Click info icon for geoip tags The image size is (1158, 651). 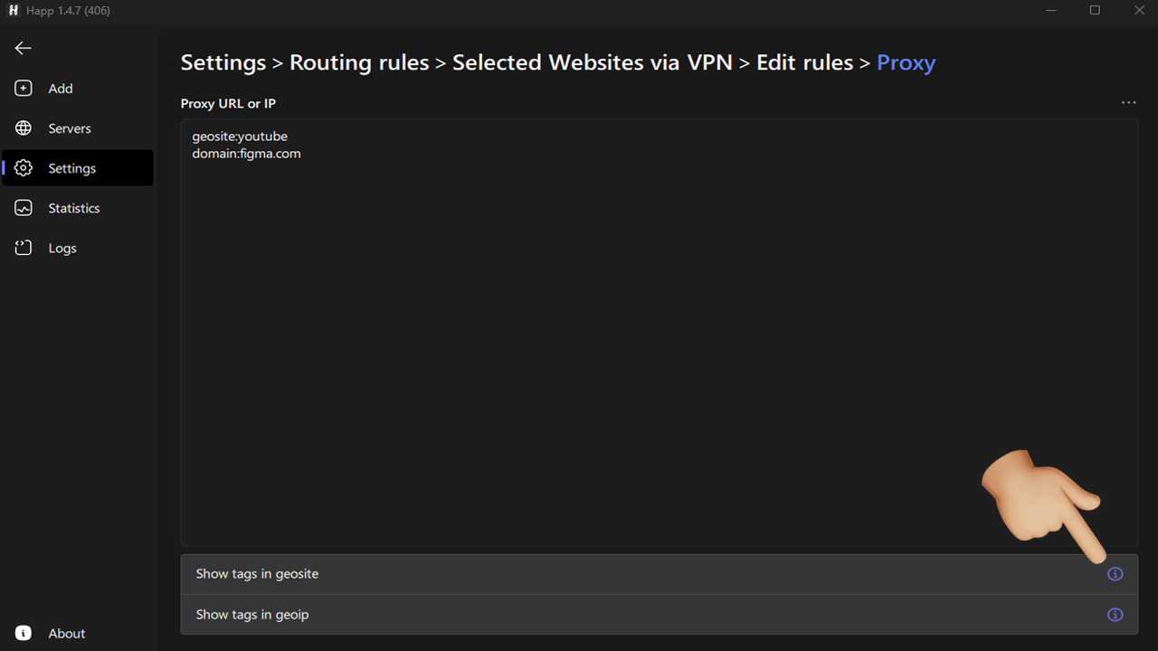1115,615
